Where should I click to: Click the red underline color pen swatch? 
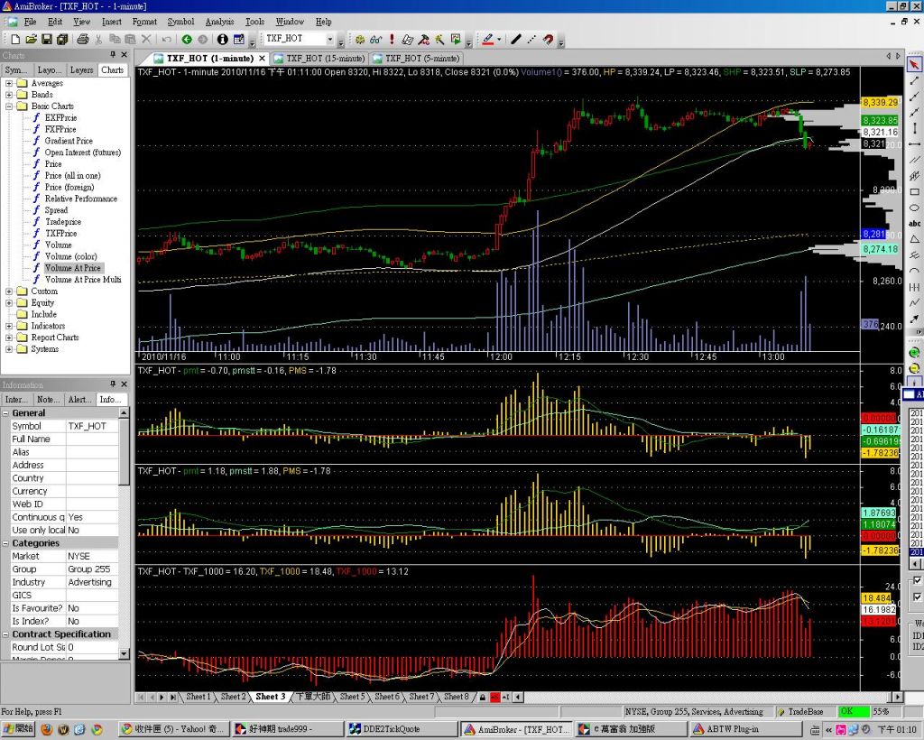(488, 40)
